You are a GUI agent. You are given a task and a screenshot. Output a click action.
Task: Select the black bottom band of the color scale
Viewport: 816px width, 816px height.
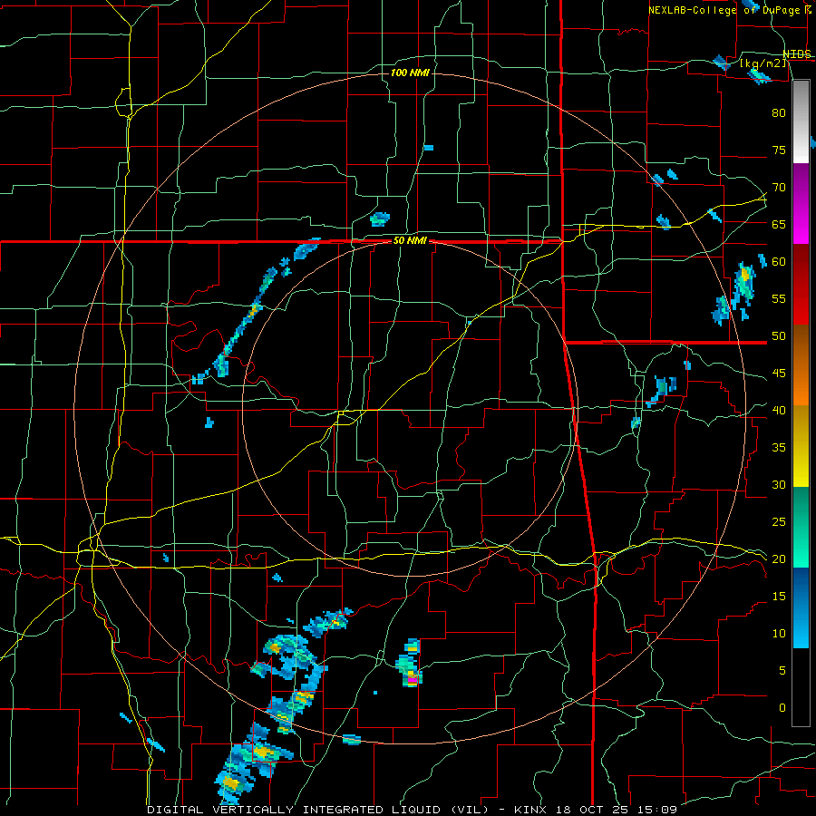click(x=801, y=687)
